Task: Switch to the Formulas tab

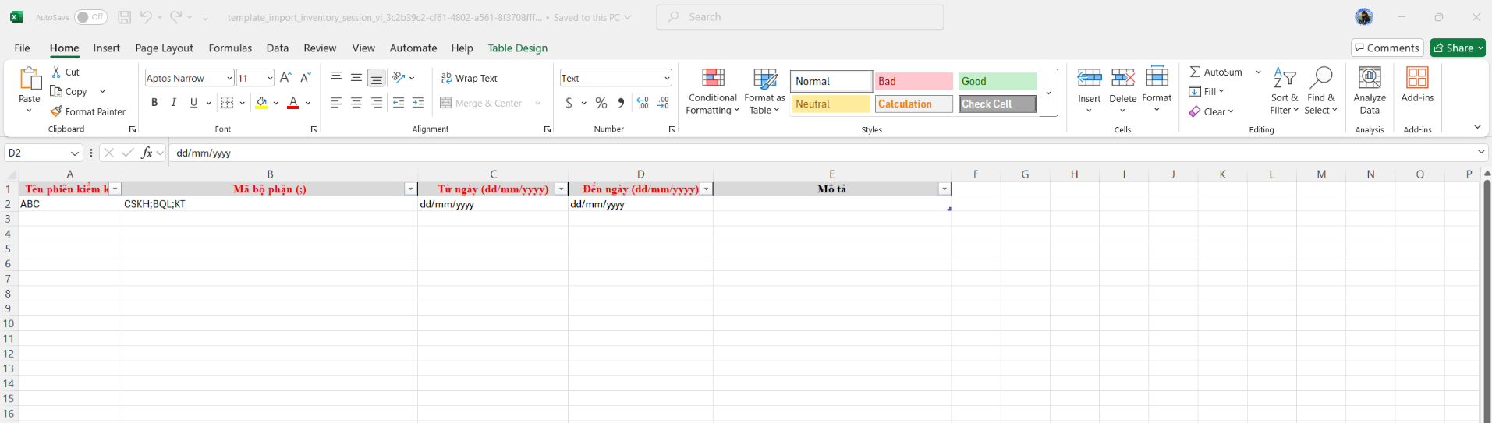Action: pos(230,48)
